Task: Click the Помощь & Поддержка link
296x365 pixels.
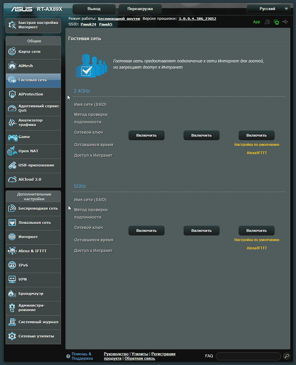Action: [82, 356]
